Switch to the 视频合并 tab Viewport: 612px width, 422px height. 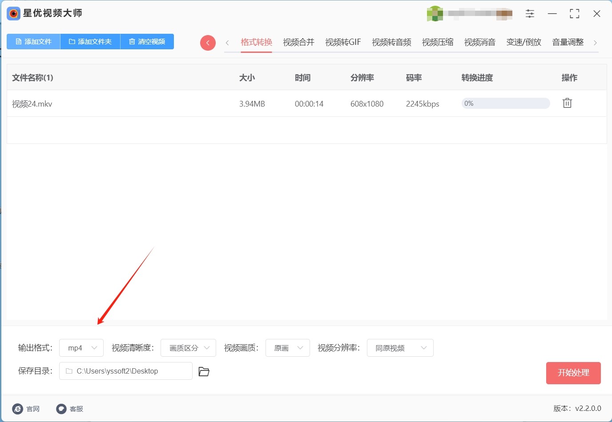click(298, 42)
